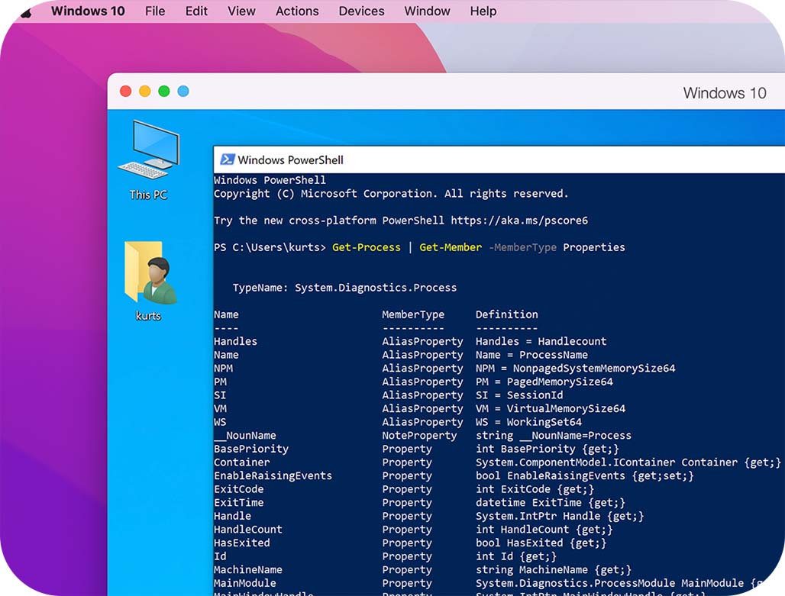Click 'WS = WorkingSet64' definition
The image size is (785, 596).
click(528, 422)
